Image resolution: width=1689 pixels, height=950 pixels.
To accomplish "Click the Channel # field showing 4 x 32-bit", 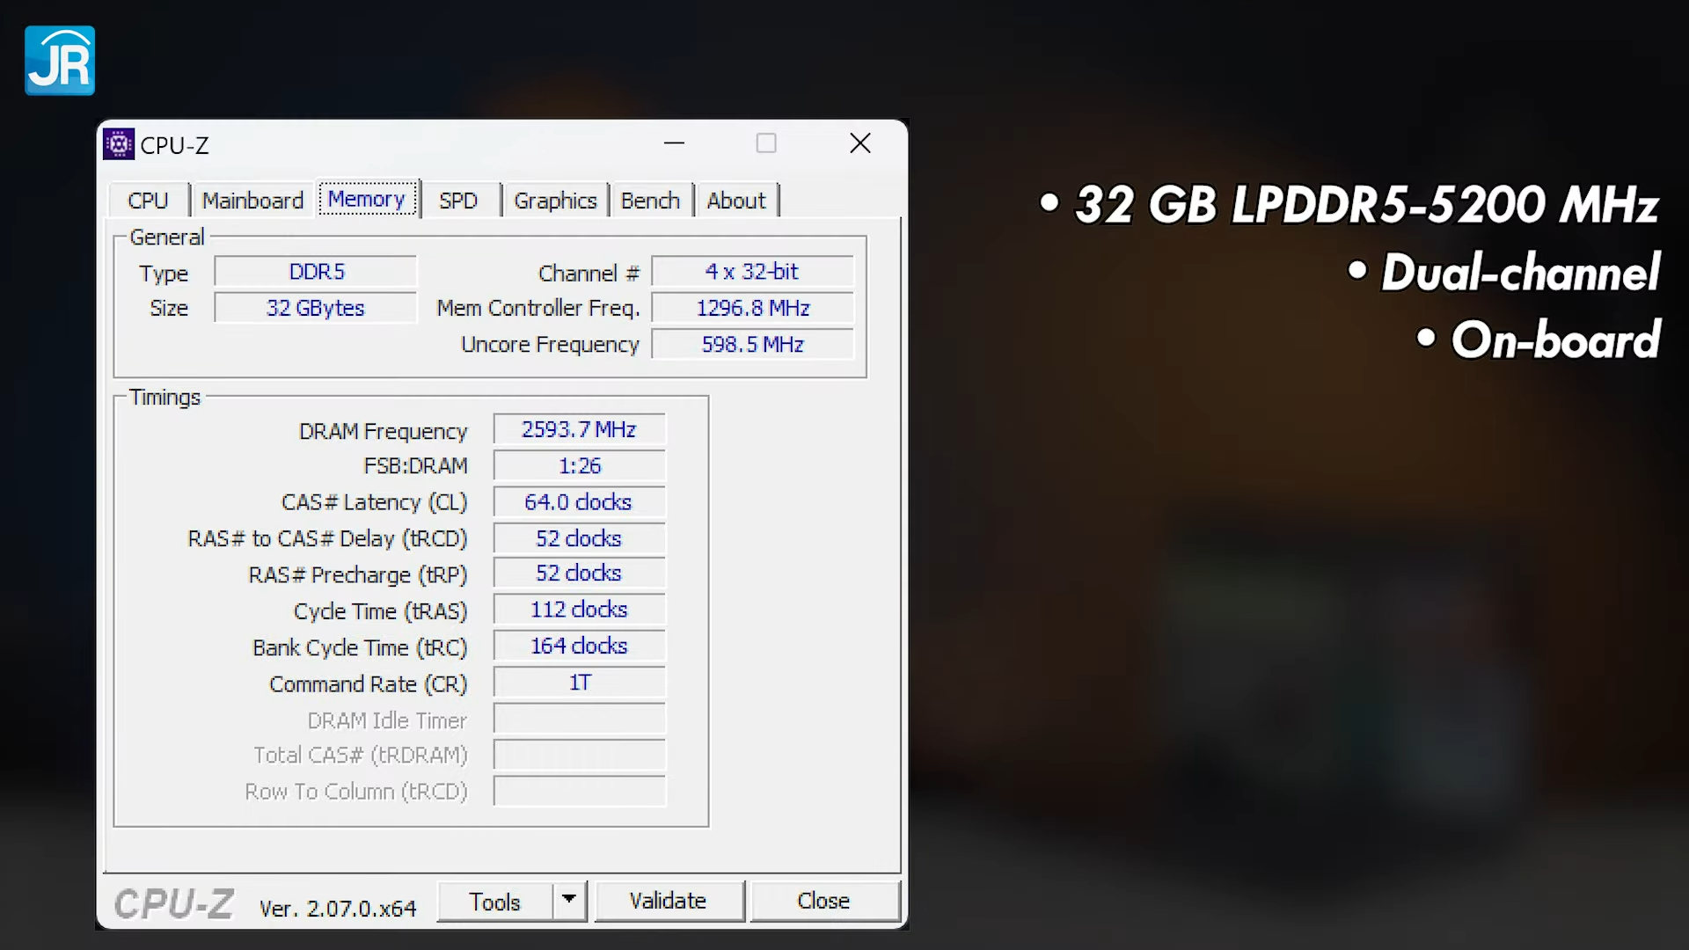I will click(752, 271).
